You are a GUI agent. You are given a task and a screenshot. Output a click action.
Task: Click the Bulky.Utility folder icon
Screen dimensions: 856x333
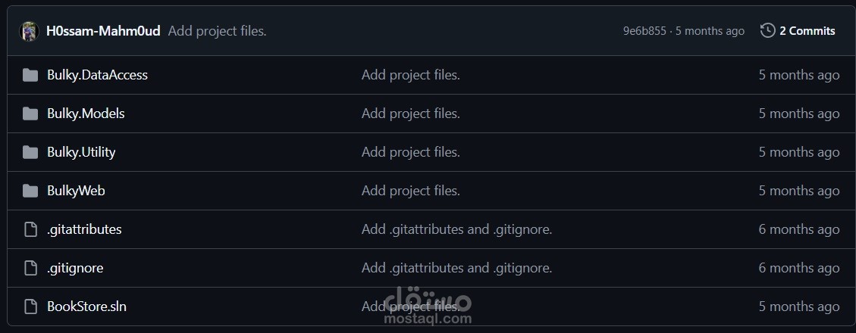coord(30,152)
